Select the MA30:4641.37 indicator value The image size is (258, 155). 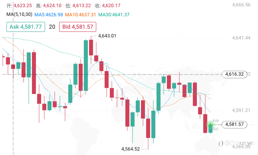pyautogui.click(x=114, y=15)
